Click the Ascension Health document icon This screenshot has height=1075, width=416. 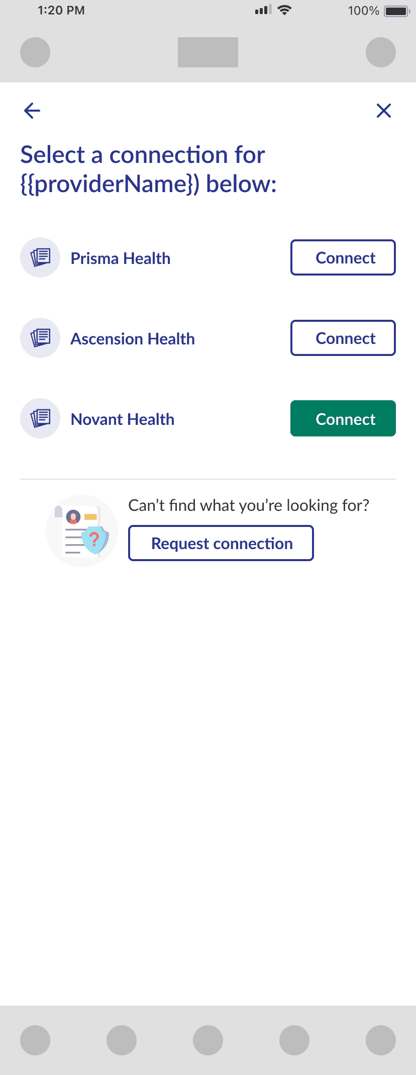click(40, 338)
